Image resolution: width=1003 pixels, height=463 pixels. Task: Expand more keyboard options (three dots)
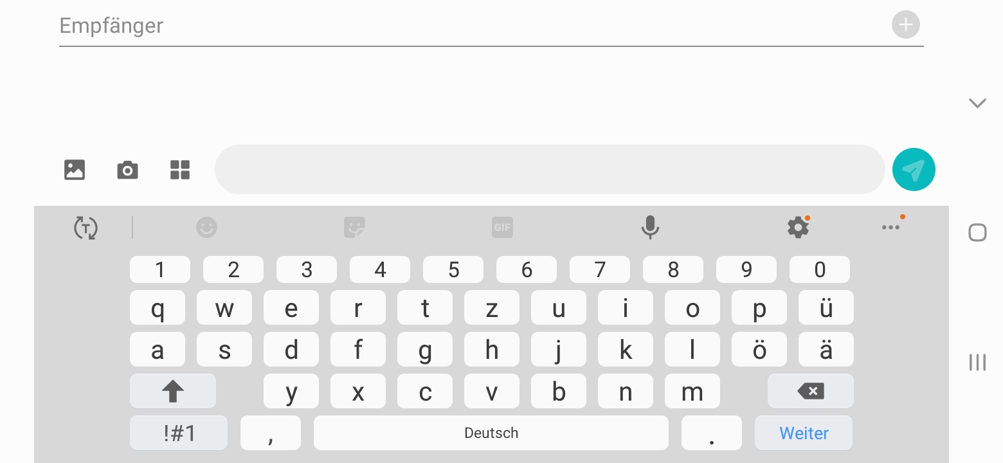[x=890, y=227]
